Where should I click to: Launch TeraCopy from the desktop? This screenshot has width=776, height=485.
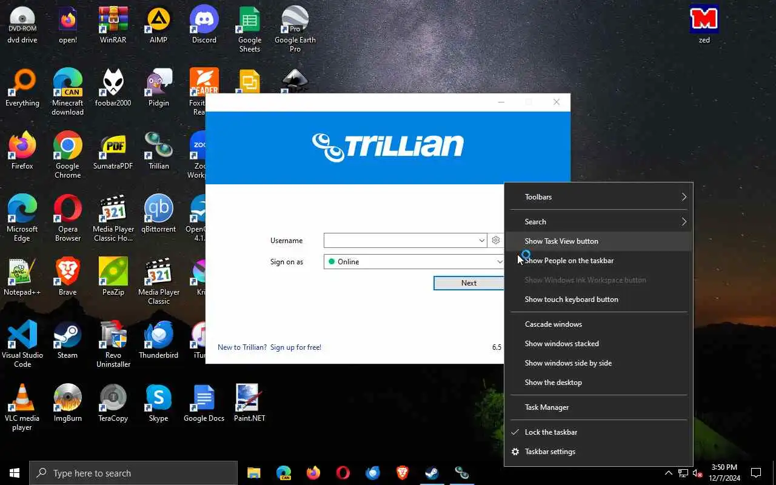click(113, 403)
